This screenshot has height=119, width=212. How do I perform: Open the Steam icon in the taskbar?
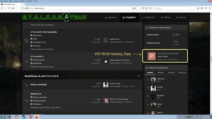(23, 116)
